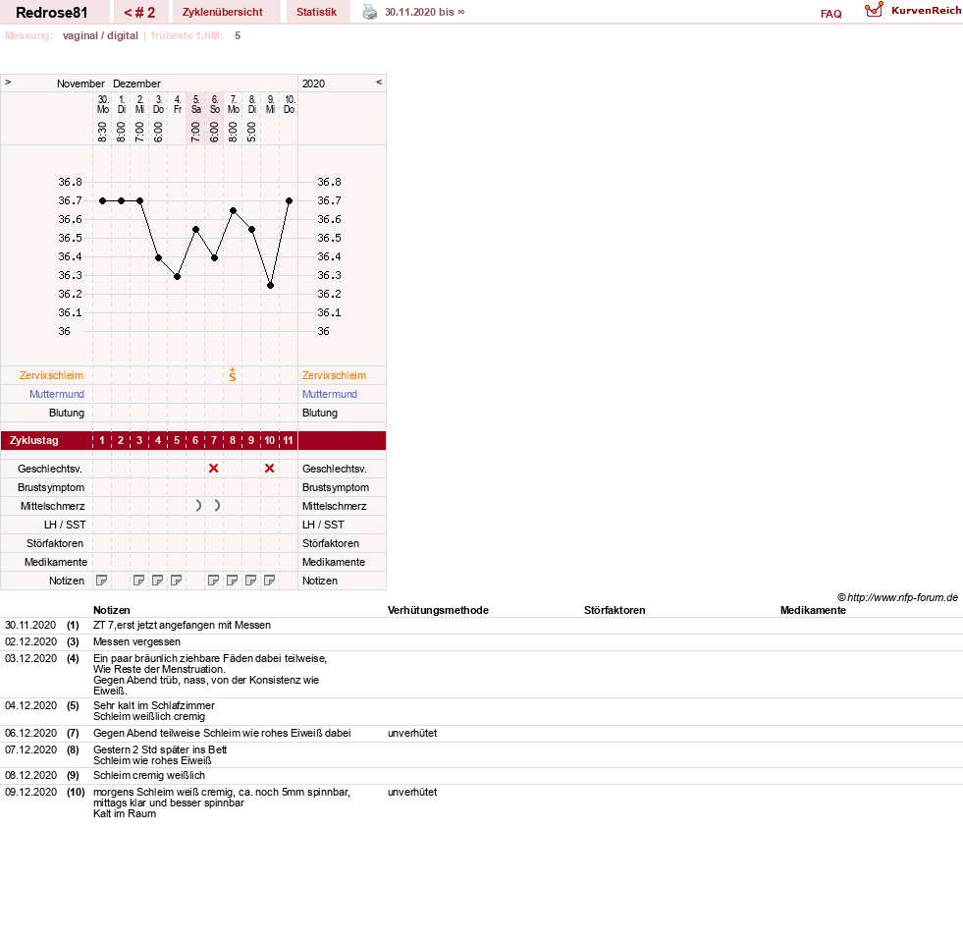Click 'vaginal / digital' measurement text
Image resolution: width=963 pixels, height=943 pixels.
100,35
